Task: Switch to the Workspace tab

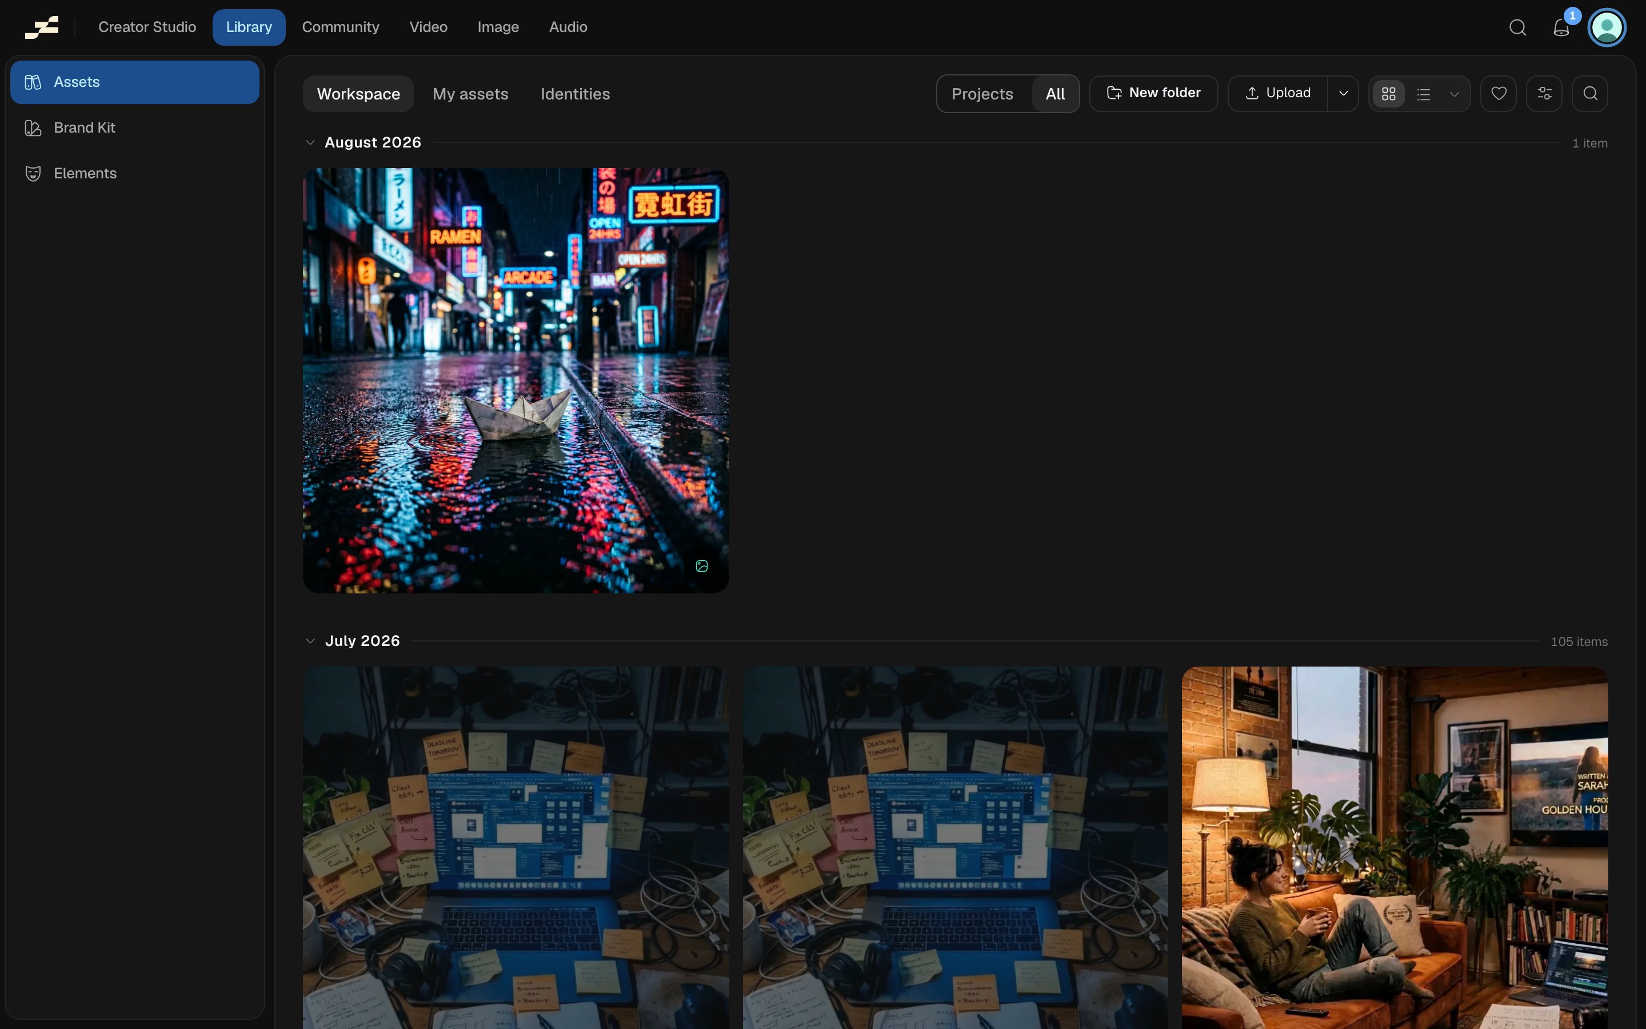Action: pos(358,94)
